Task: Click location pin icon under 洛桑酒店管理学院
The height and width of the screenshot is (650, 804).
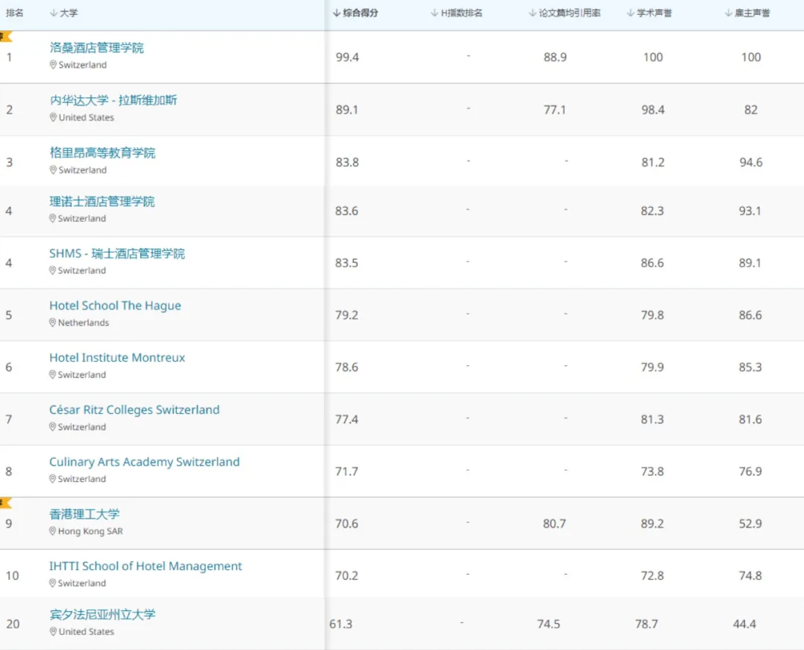Action: click(x=53, y=65)
